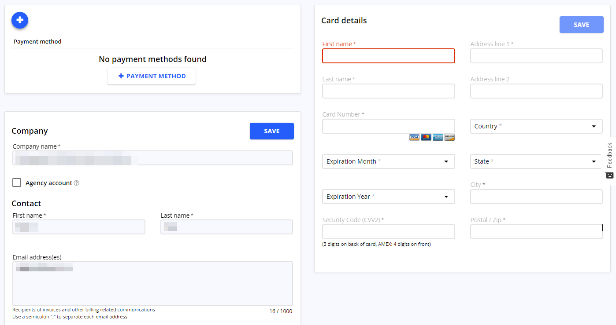Click the American Express card logo
The height and width of the screenshot is (325, 616).
tap(438, 137)
